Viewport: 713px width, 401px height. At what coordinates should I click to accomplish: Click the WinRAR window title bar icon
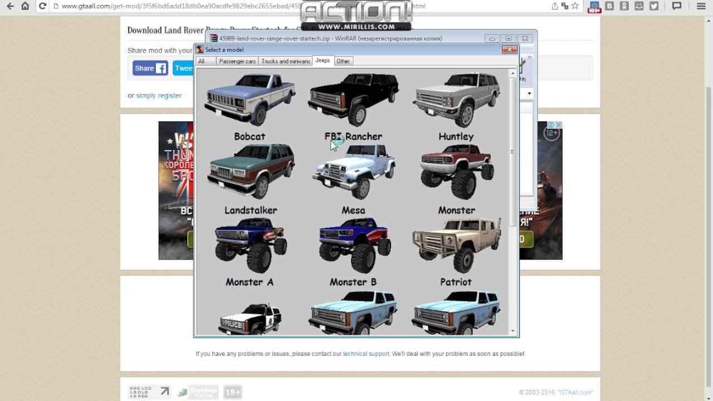(214, 38)
